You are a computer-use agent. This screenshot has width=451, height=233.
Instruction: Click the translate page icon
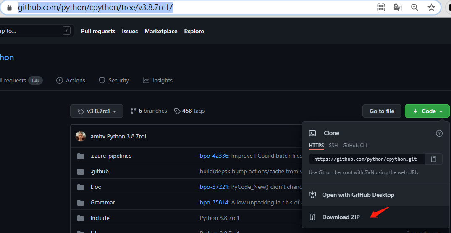click(398, 8)
